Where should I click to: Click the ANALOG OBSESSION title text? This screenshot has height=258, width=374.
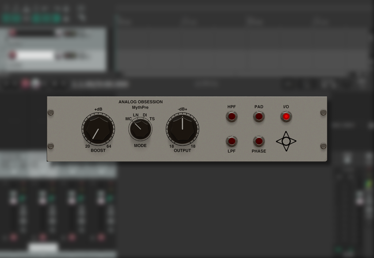pos(141,102)
